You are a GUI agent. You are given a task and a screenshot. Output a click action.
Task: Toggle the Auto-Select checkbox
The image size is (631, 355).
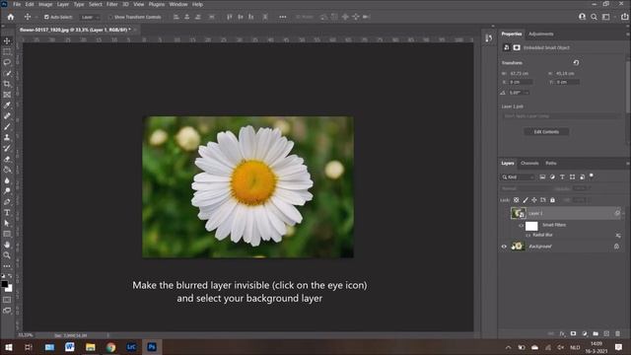click(x=46, y=17)
